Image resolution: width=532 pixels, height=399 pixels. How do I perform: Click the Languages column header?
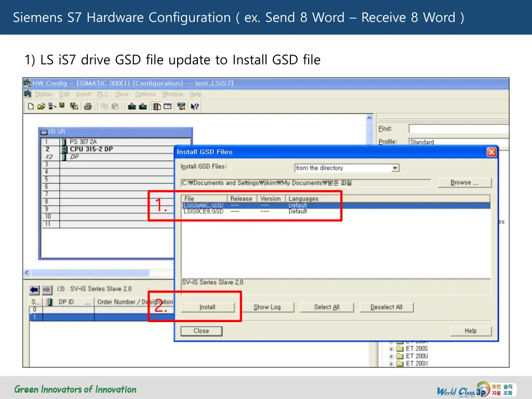tap(388, 199)
